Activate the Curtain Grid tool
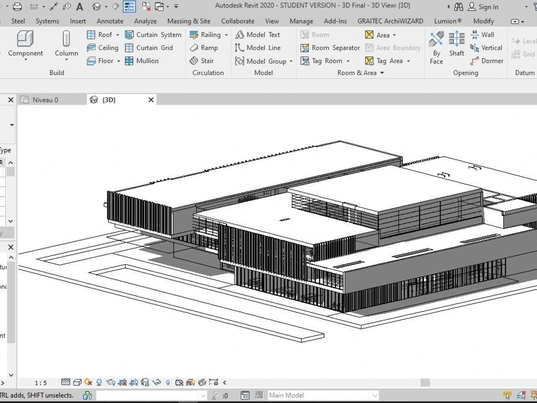 pyautogui.click(x=149, y=48)
